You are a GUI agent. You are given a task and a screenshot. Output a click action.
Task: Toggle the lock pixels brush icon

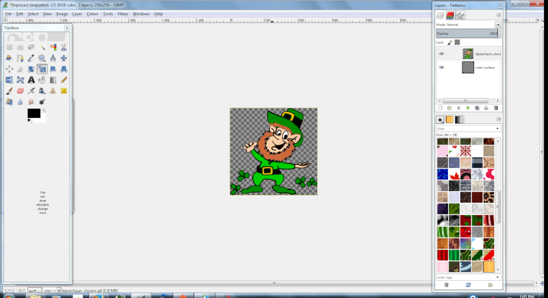point(450,42)
